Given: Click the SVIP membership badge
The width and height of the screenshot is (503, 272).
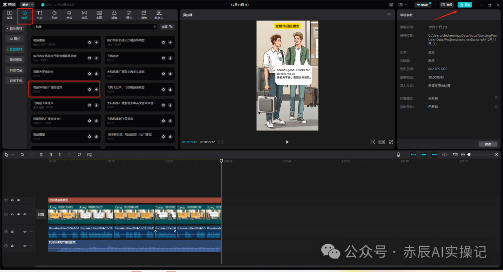Looking at the screenshot, I should click(x=423, y=5).
